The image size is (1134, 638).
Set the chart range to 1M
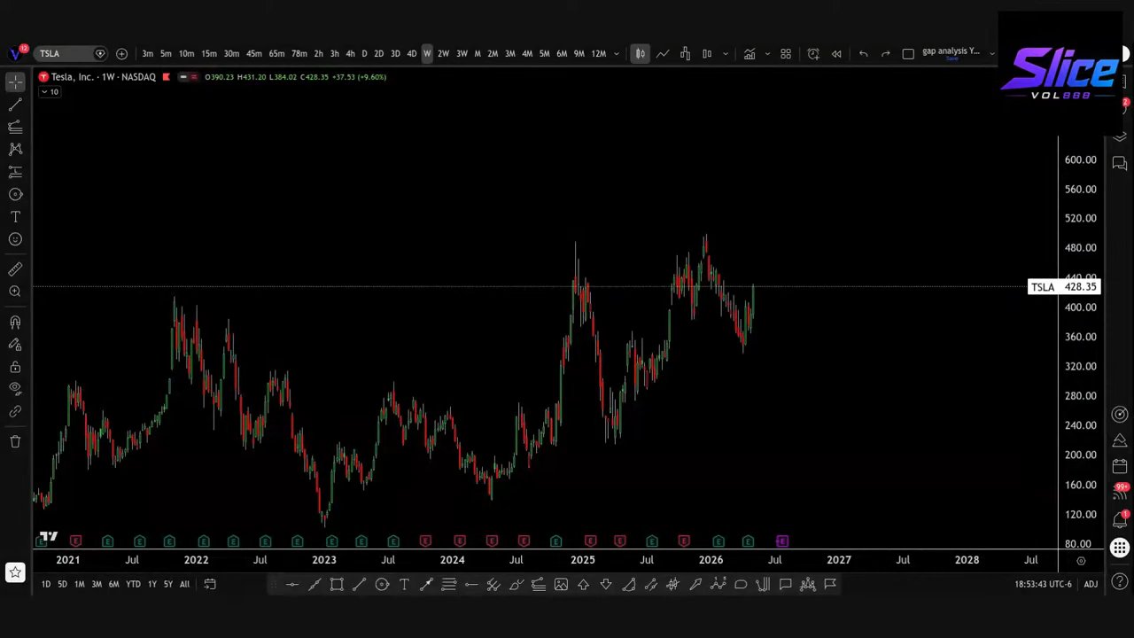[x=80, y=584]
